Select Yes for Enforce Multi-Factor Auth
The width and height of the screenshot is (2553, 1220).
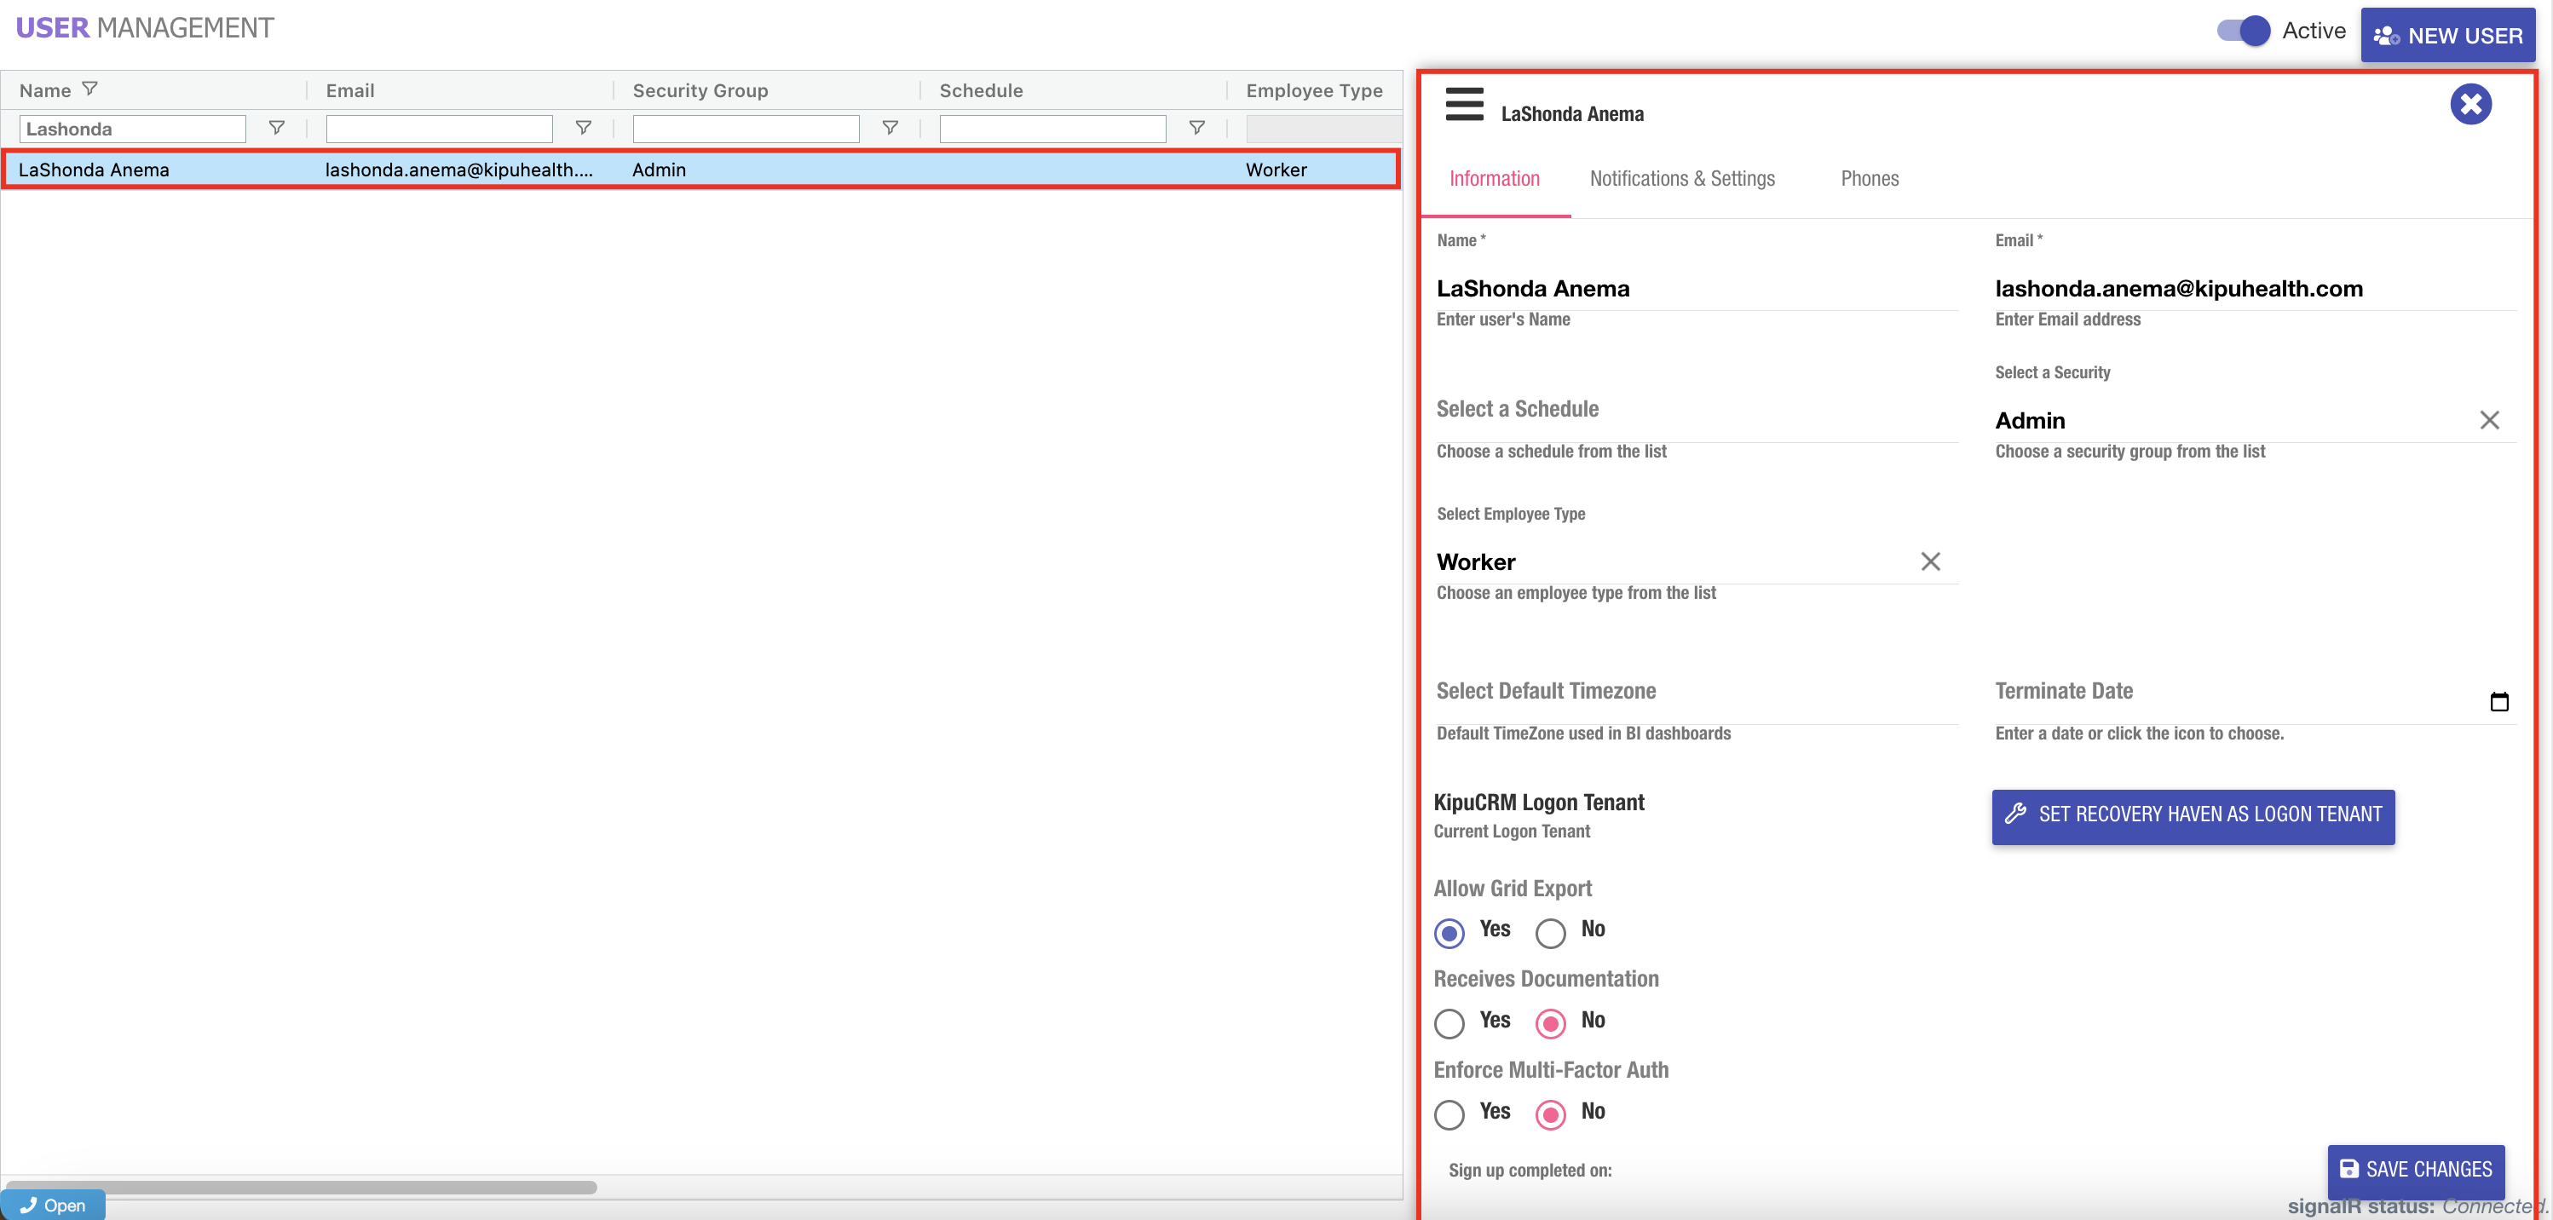[x=1449, y=1114]
